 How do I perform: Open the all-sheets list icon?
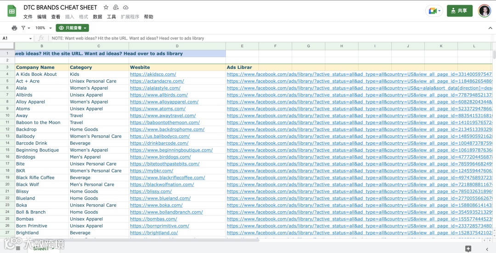[18, 248]
